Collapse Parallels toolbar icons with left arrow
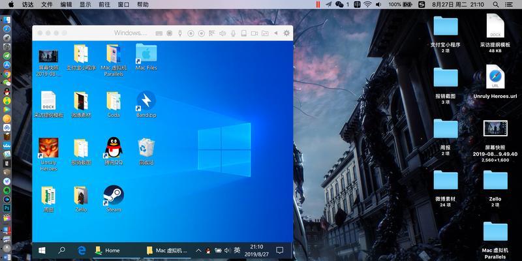This screenshot has width=522, height=261. click(x=275, y=33)
